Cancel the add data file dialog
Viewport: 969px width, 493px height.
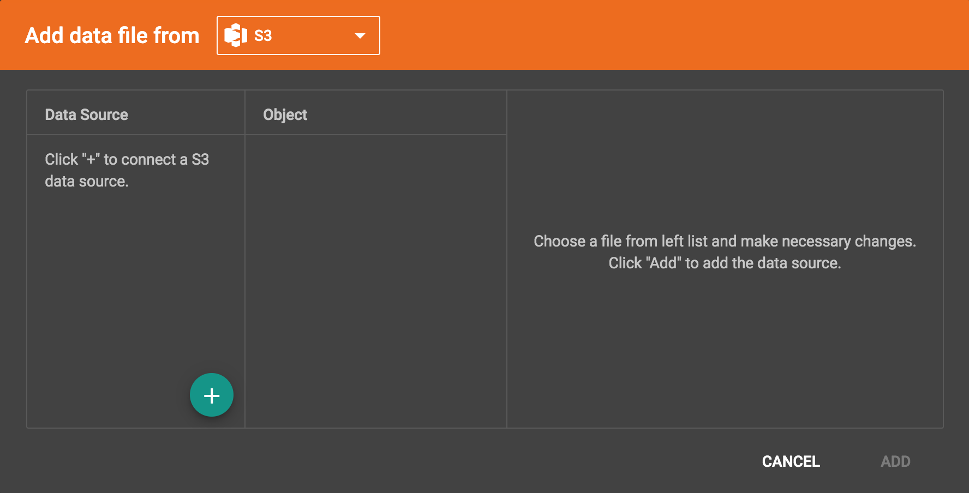pyautogui.click(x=791, y=461)
